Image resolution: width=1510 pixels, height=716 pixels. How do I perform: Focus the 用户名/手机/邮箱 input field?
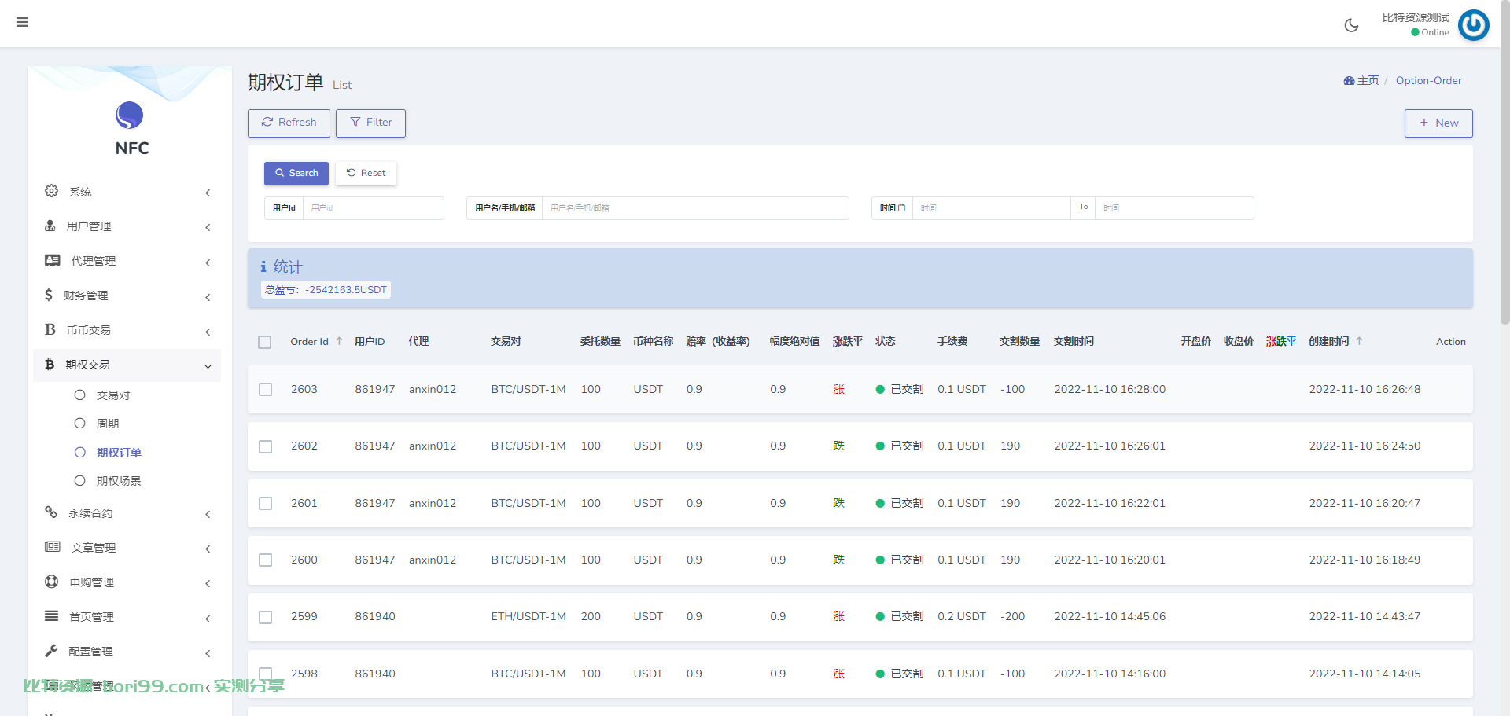[695, 208]
